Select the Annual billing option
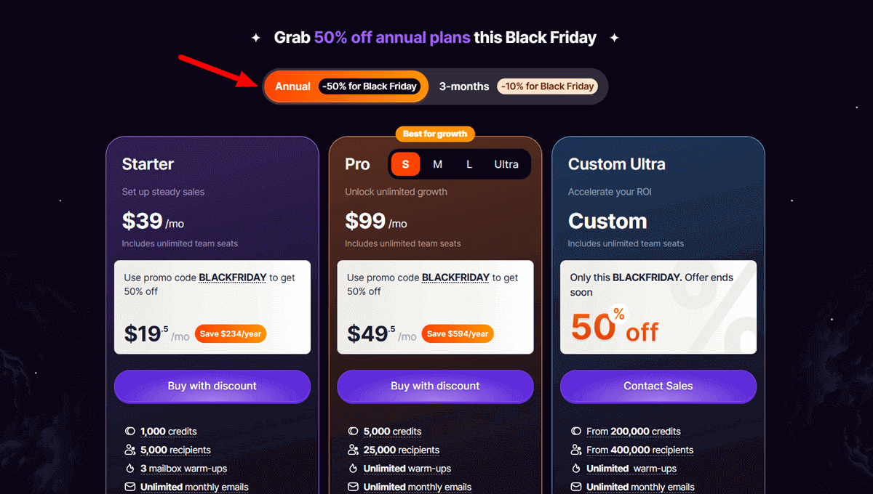873x494 pixels. point(346,86)
